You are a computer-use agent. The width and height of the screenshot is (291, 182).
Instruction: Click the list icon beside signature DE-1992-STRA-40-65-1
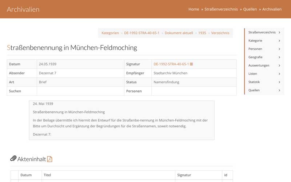pyautogui.click(x=191, y=64)
